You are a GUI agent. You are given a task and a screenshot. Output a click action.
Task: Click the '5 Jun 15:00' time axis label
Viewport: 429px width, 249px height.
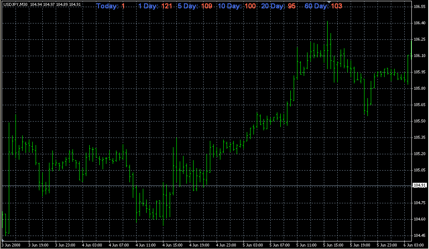333,245
